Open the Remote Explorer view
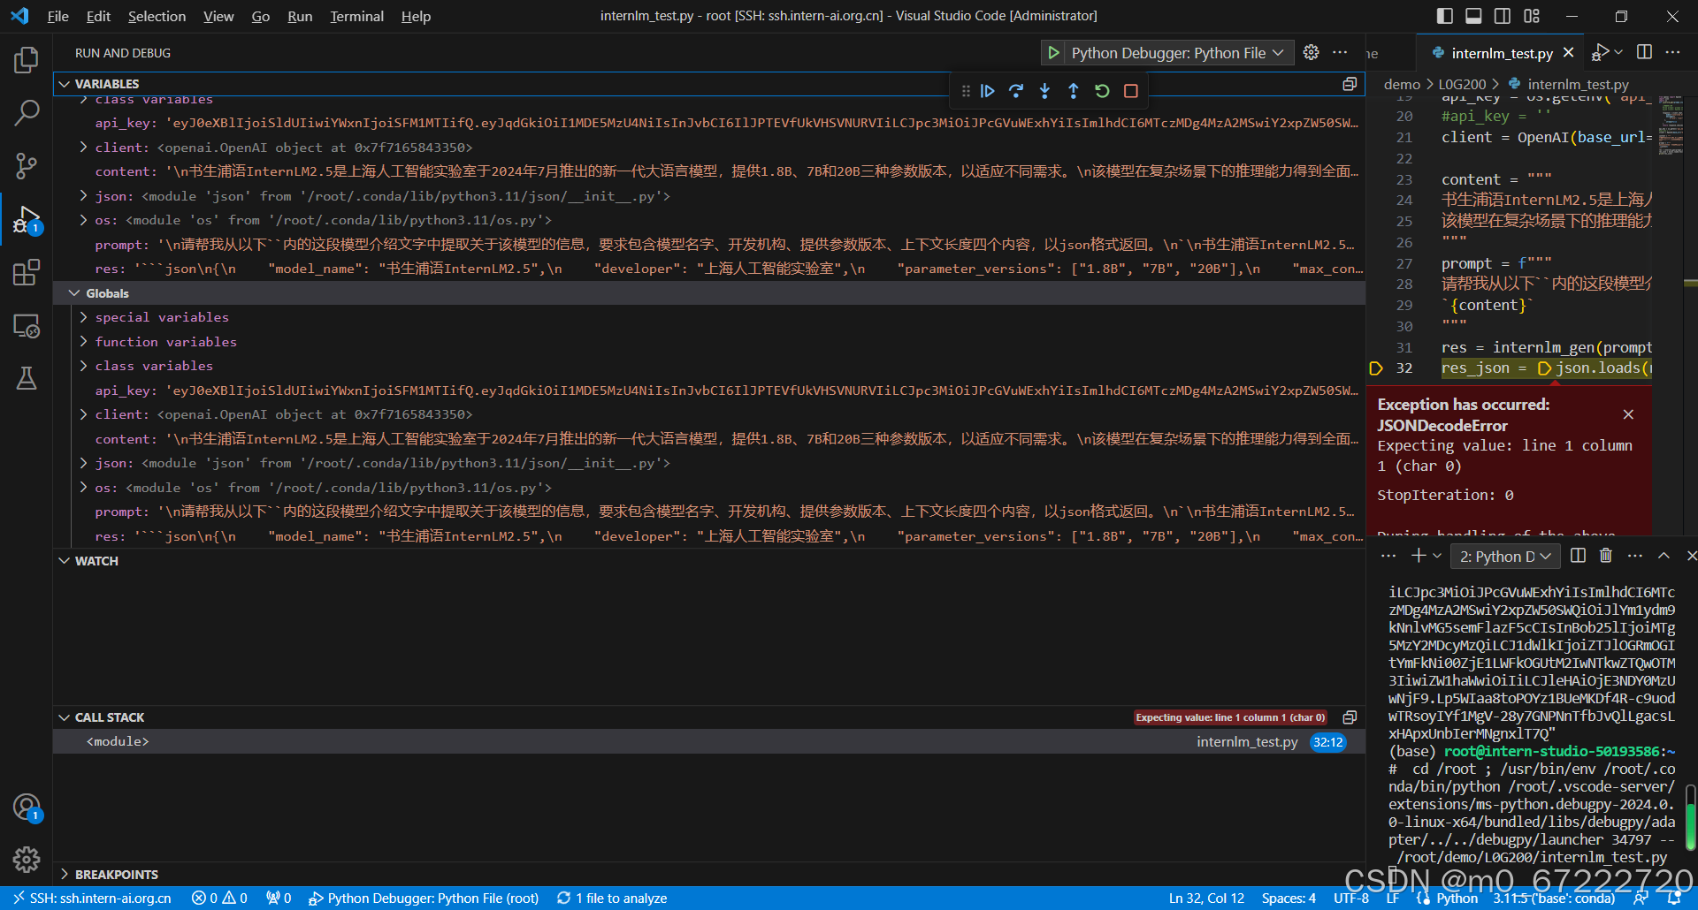1698x910 pixels. click(x=27, y=326)
